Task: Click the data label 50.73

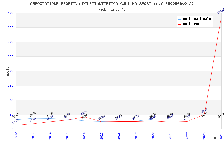Action: (x=204, y=110)
